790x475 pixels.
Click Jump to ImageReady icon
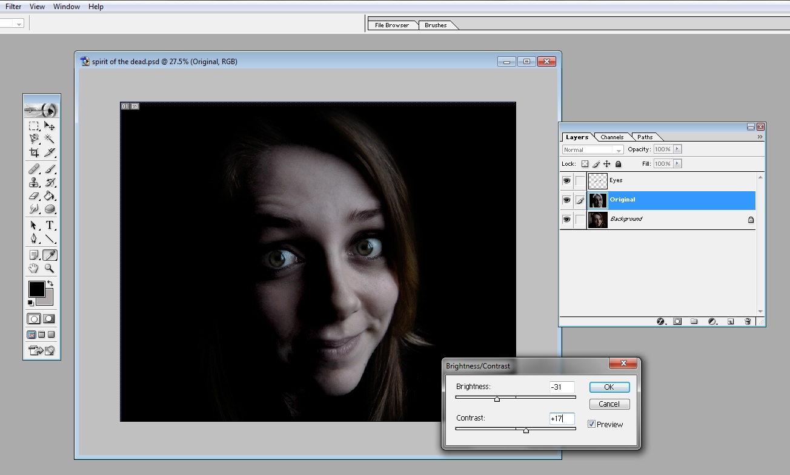click(42, 350)
